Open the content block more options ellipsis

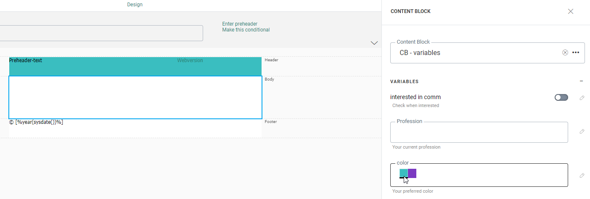[x=576, y=52]
